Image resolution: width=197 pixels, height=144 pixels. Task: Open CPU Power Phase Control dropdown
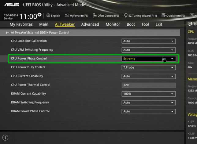[149, 59]
